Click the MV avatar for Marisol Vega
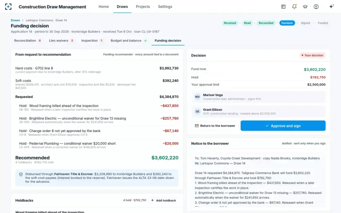This screenshot has width=341, height=213. (197, 97)
